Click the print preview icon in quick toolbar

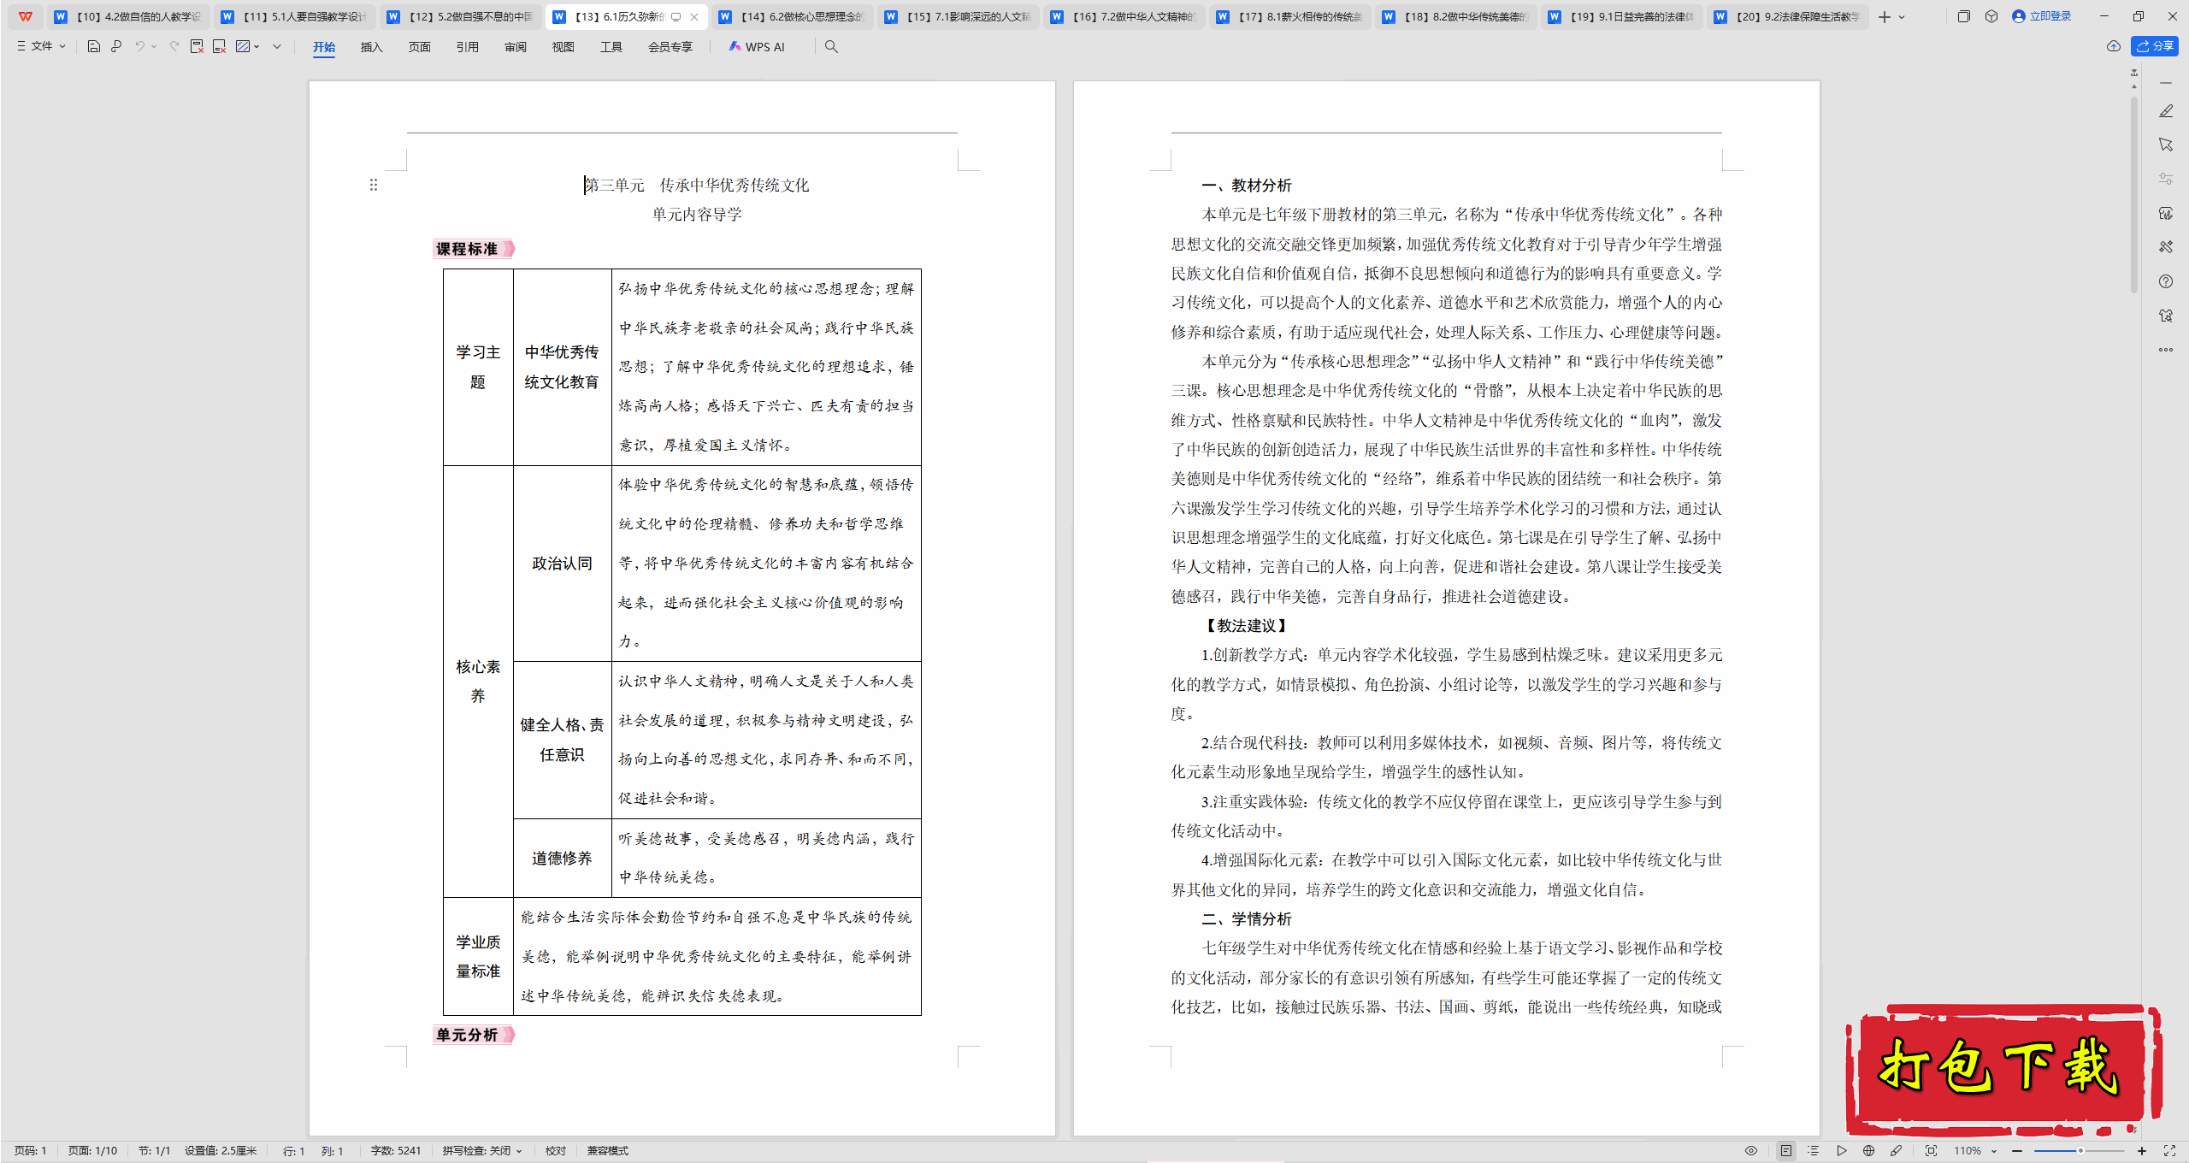[x=116, y=46]
